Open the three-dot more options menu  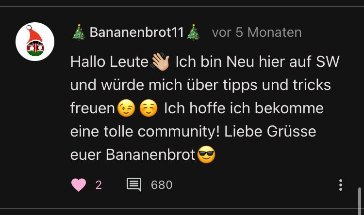[341, 185]
